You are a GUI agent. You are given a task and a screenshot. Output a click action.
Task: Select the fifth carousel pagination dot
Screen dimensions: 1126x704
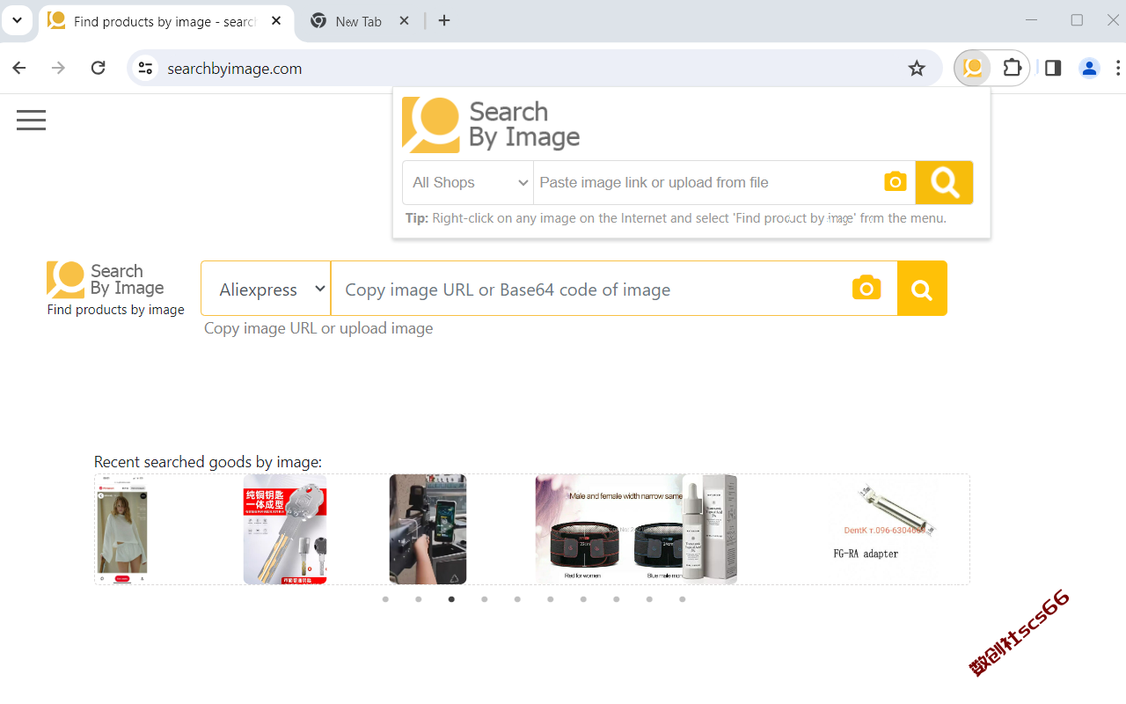pos(517,599)
